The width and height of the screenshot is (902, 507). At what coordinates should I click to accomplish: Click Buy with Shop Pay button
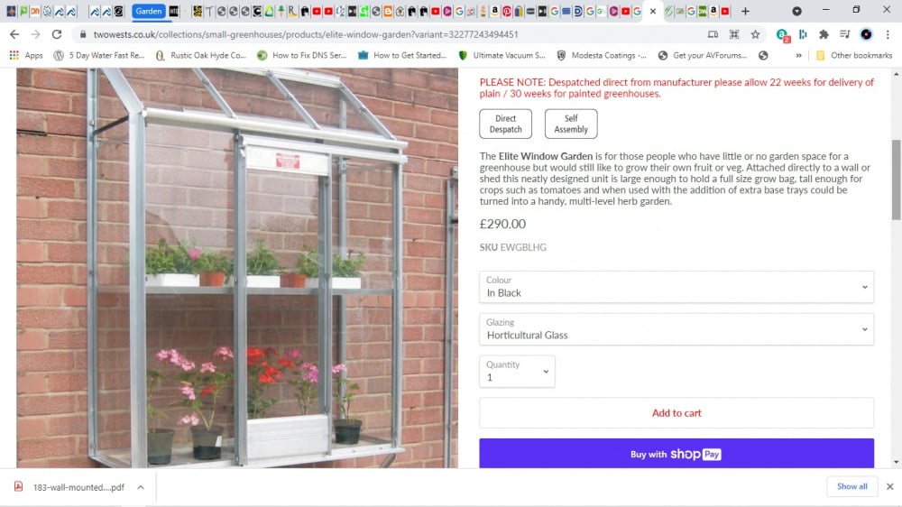click(x=676, y=454)
